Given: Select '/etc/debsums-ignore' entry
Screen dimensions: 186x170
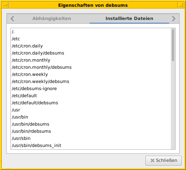Looking at the screenshot, I should click(91, 89).
